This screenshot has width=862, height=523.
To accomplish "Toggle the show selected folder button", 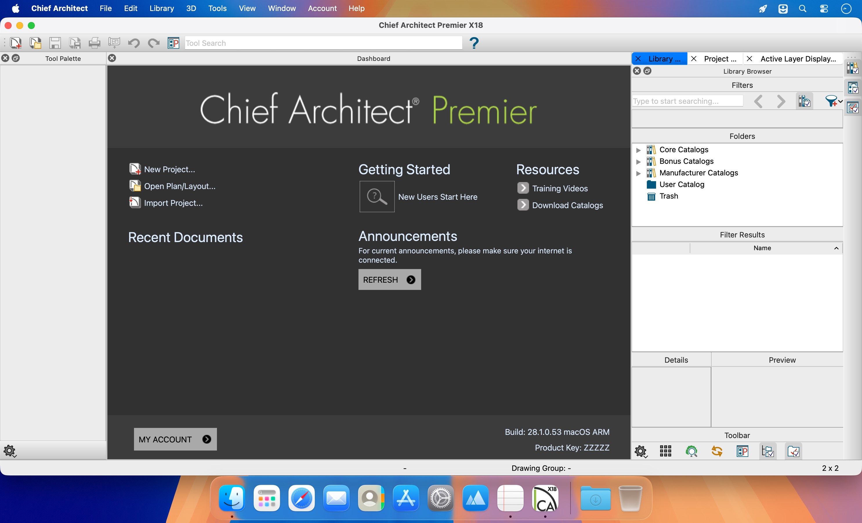I will (x=794, y=451).
